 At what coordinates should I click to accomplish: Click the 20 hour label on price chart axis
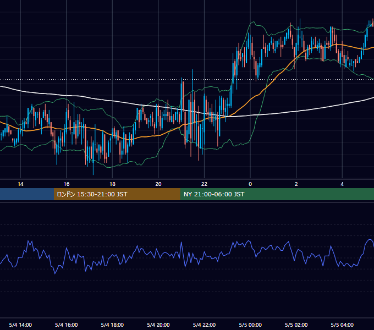pyautogui.click(x=158, y=184)
